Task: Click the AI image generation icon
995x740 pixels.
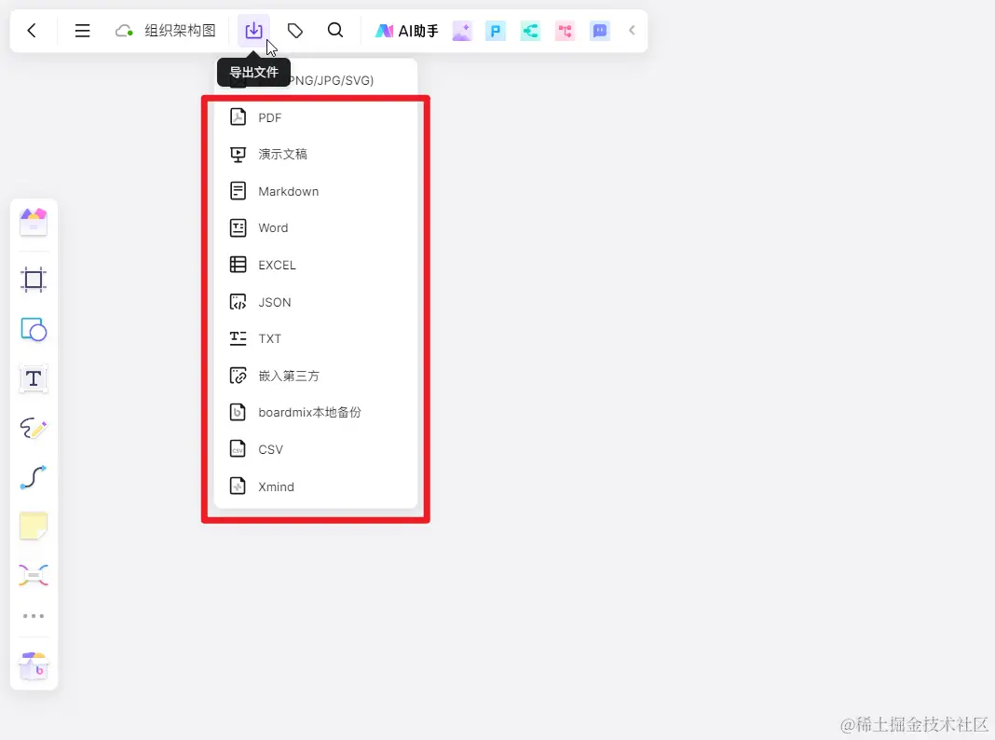Action: coord(462,31)
